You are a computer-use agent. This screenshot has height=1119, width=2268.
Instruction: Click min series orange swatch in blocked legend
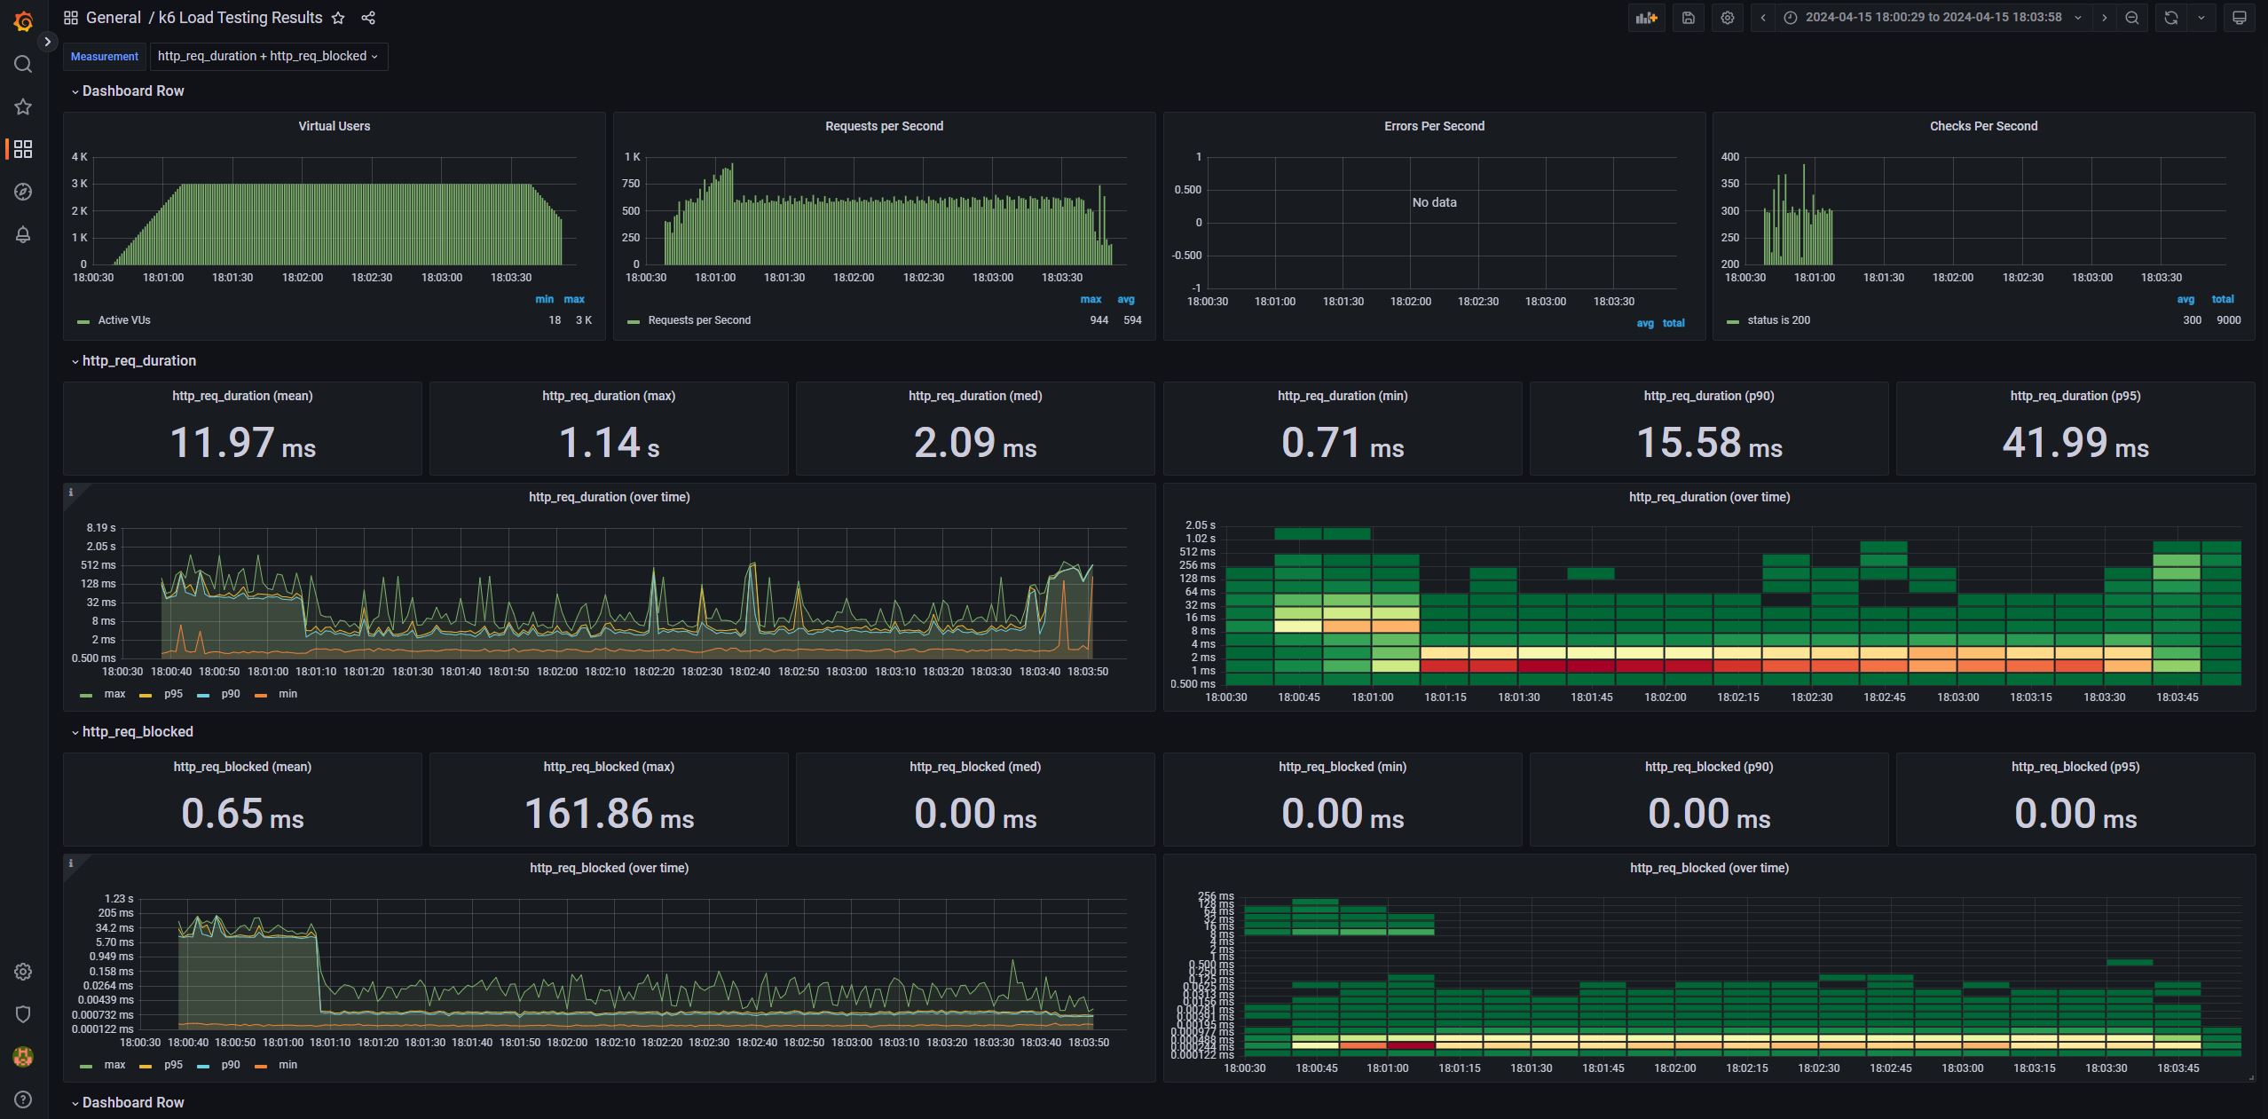point(261,1066)
